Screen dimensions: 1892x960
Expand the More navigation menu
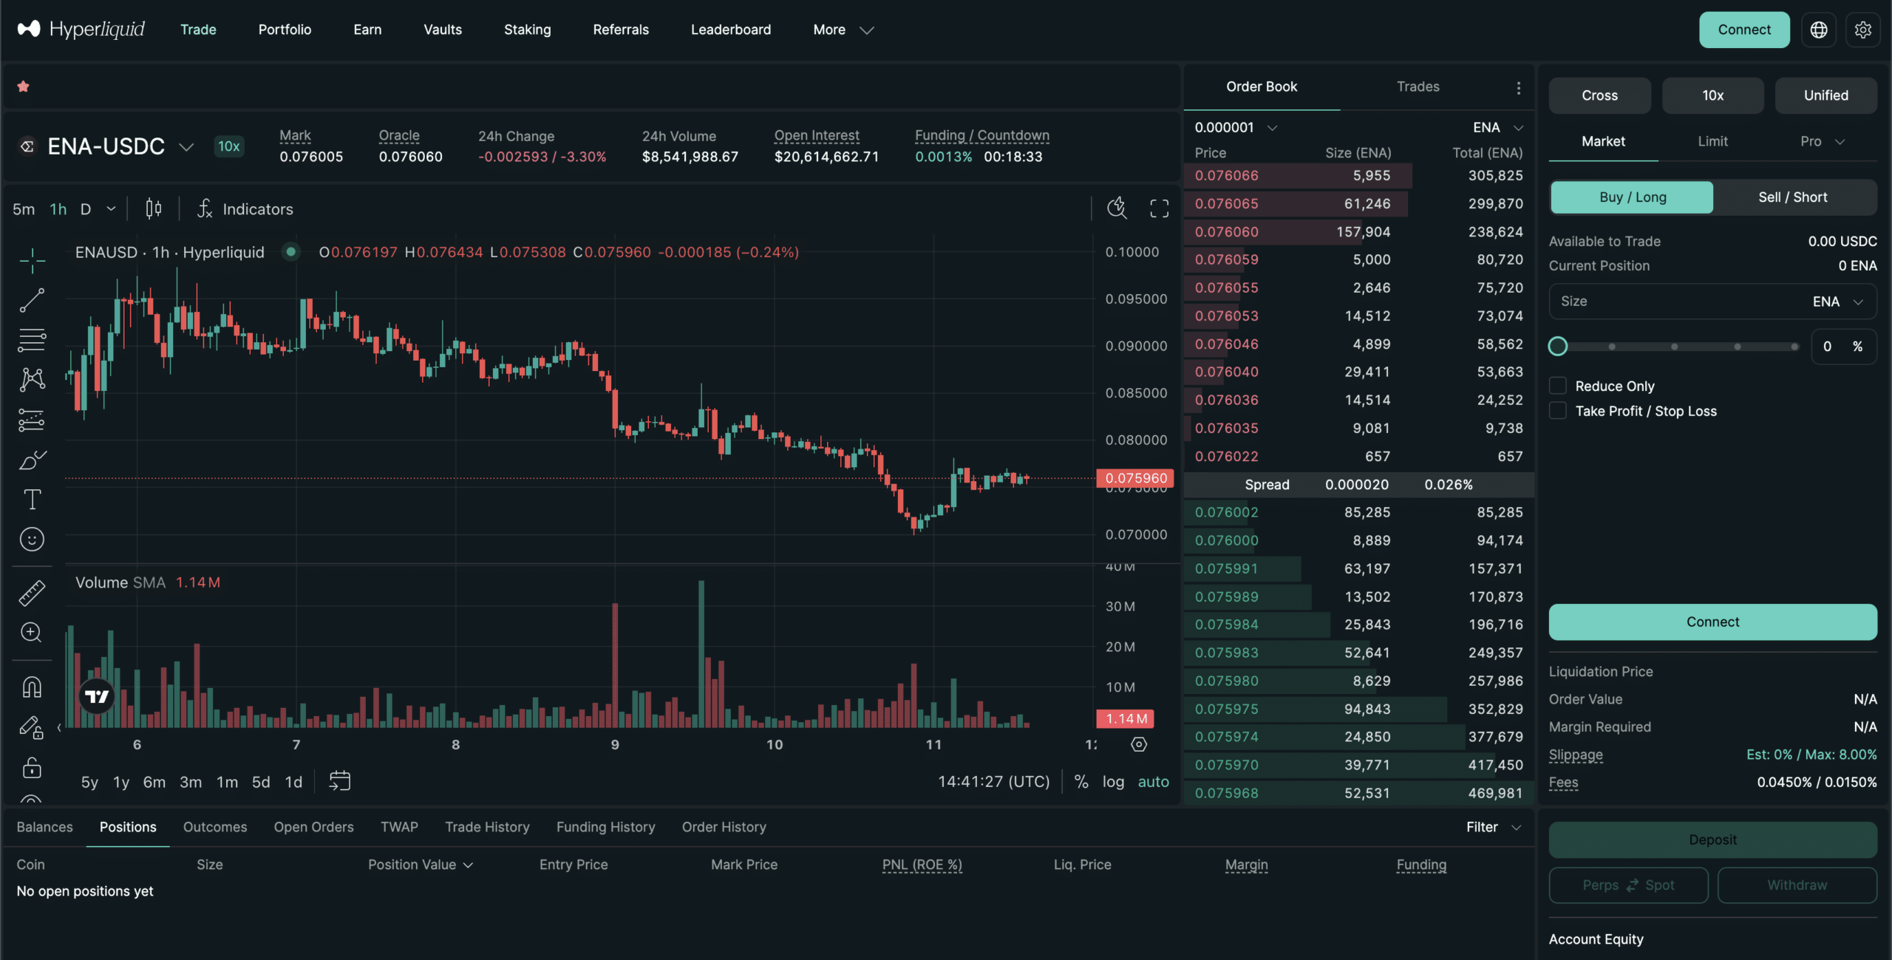click(843, 30)
